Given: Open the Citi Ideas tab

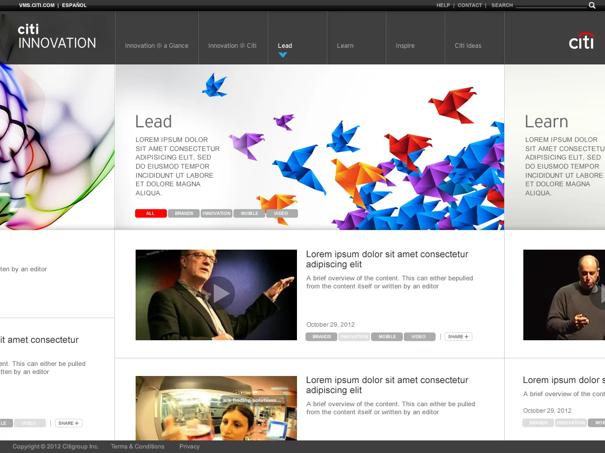Looking at the screenshot, I should (468, 46).
